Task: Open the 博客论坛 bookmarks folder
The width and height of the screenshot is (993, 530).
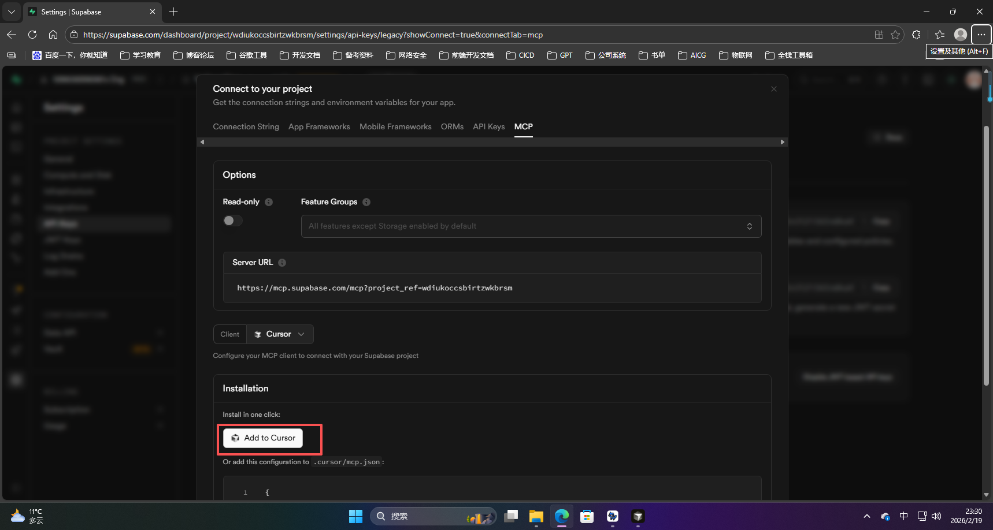Action: pos(194,55)
